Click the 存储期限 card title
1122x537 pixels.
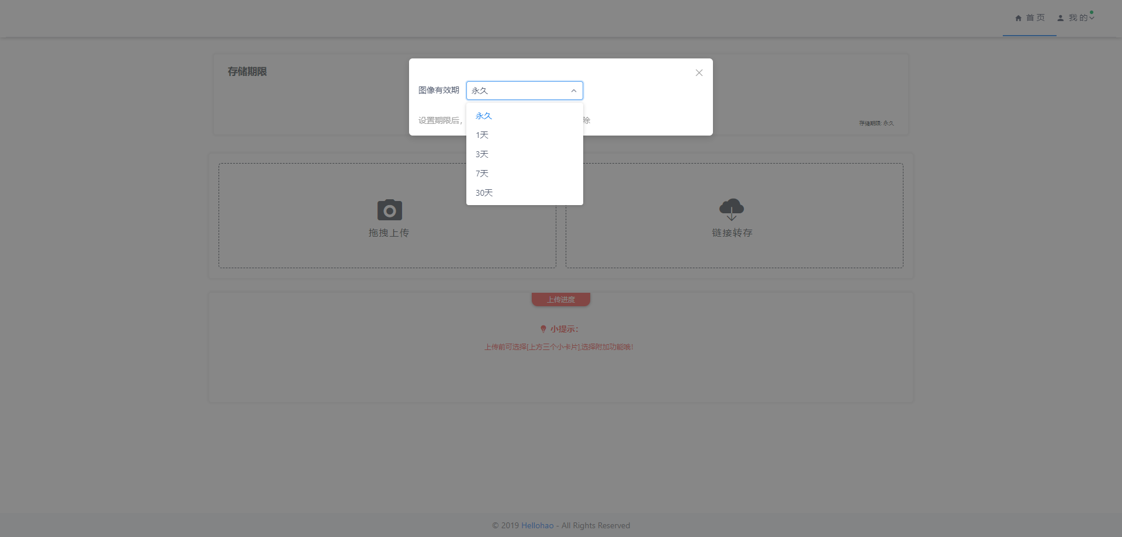point(247,71)
